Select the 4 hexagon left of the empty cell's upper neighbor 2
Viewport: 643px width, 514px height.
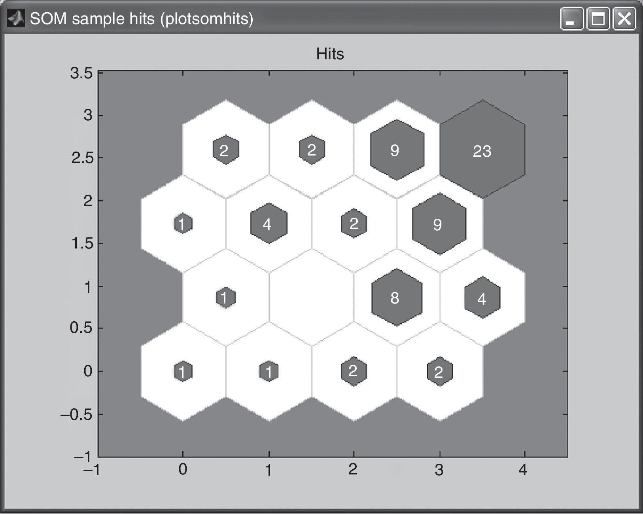pos(269,224)
